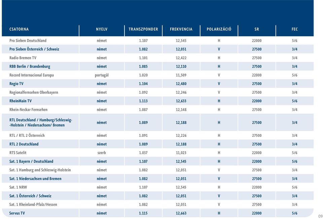Click the RTS Satelit channel name
Image resolution: width=323 pixels, height=219 pixels.
(x=18, y=152)
